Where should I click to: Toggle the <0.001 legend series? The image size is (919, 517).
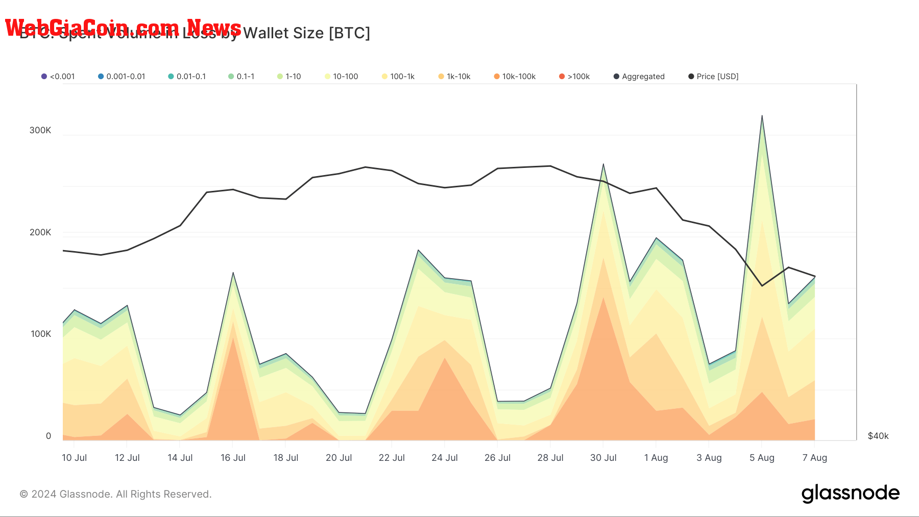(58, 77)
